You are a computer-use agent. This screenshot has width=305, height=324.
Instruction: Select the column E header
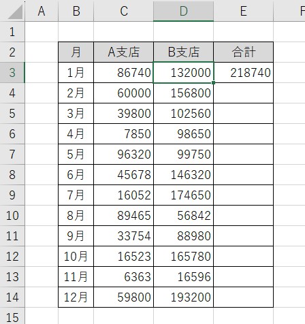coord(244,11)
